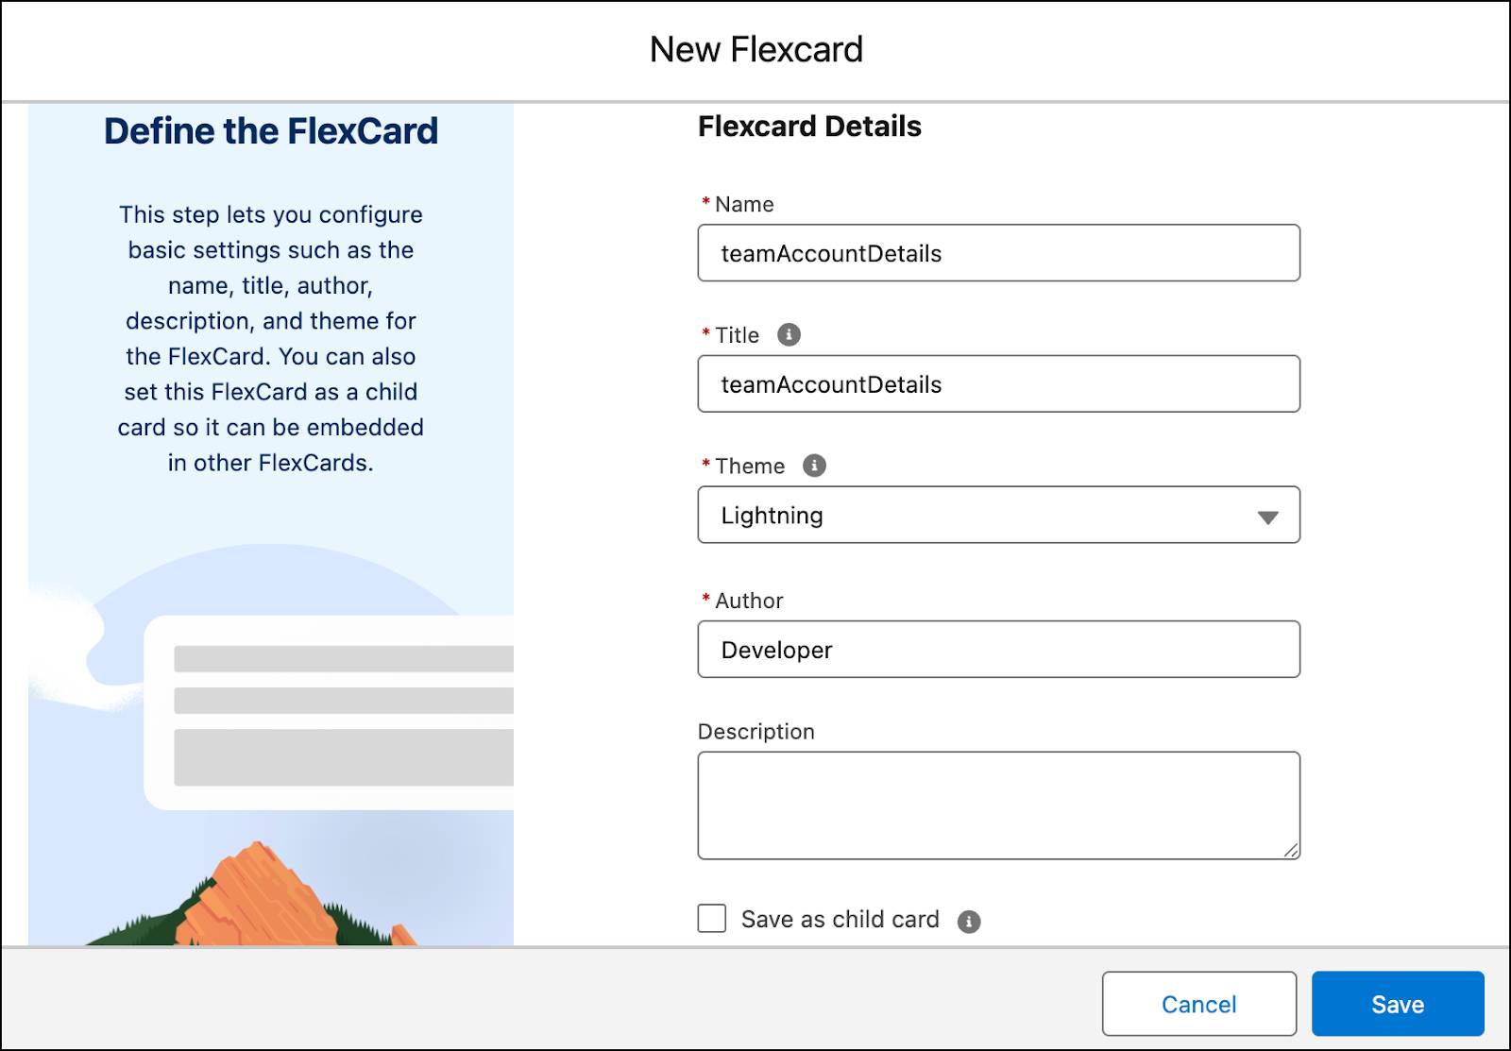Open the Theme dropdown
The width and height of the screenshot is (1511, 1051).
pos(998,515)
